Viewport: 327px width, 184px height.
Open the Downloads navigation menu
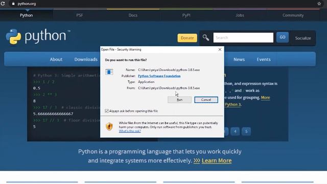pyautogui.click(x=86, y=59)
